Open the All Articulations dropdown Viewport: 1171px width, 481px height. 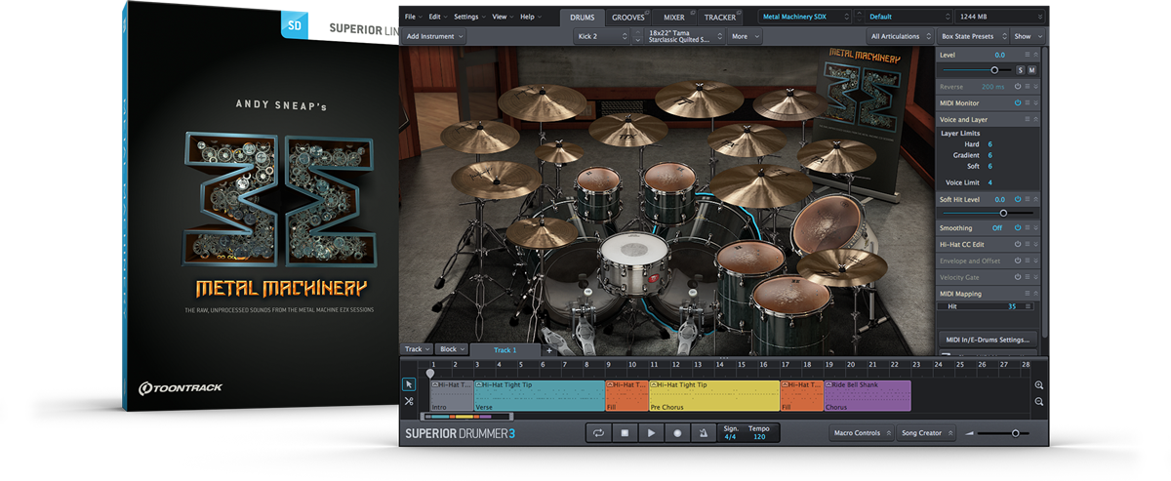(900, 36)
